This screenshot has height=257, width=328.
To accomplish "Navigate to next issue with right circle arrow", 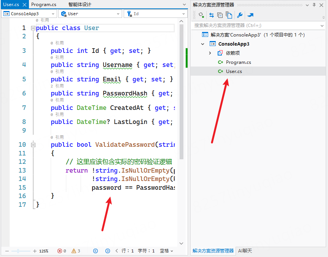I will click(108, 251).
